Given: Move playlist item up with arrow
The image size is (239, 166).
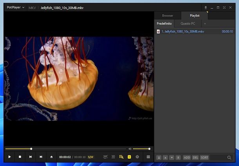Looking at the screenshot, I should (165, 157).
